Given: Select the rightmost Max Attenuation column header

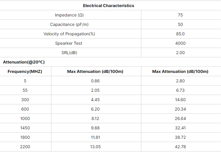Looking at the screenshot, I should pos(180,71).
